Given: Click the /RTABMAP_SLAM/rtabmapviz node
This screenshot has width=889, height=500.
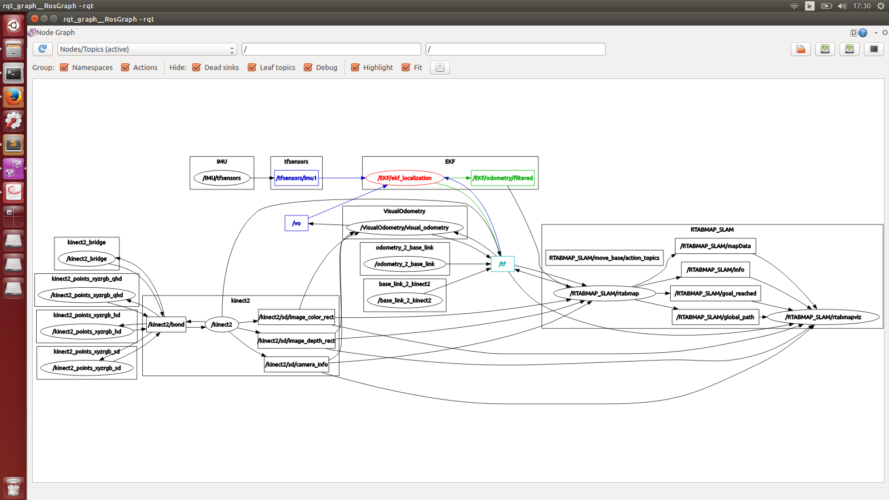Looking at the screenshot, I should (x=823, y=317).
